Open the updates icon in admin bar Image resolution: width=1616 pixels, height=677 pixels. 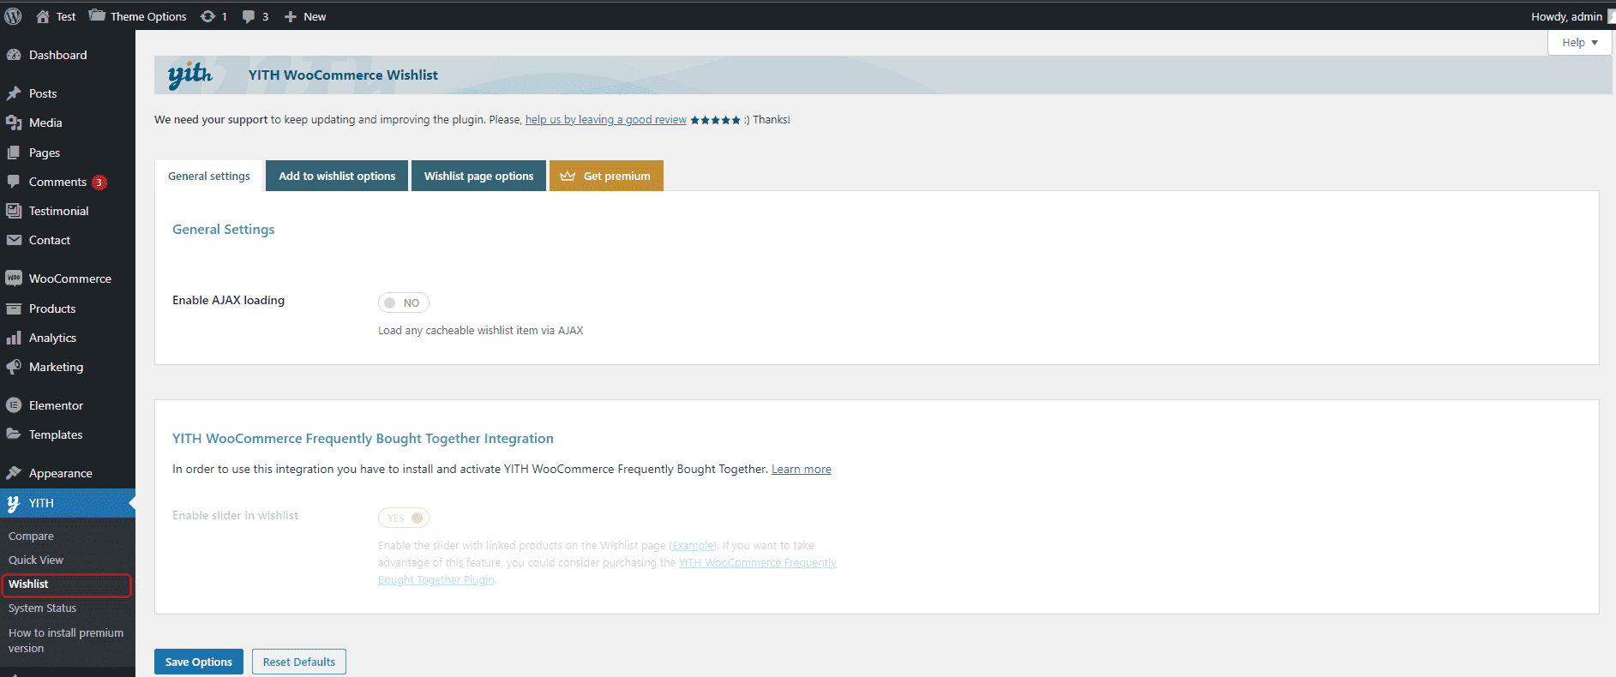[208, 16]
